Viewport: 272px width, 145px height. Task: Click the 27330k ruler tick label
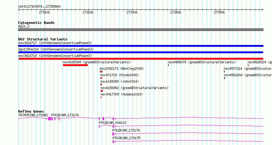[132, 12]
